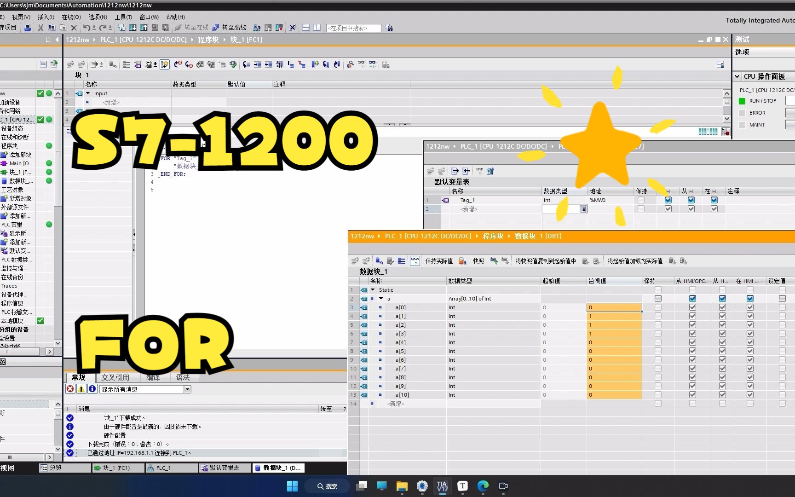Click the information filter icon in messages panel
Viewport: 795px width, 497px height.
92,389
